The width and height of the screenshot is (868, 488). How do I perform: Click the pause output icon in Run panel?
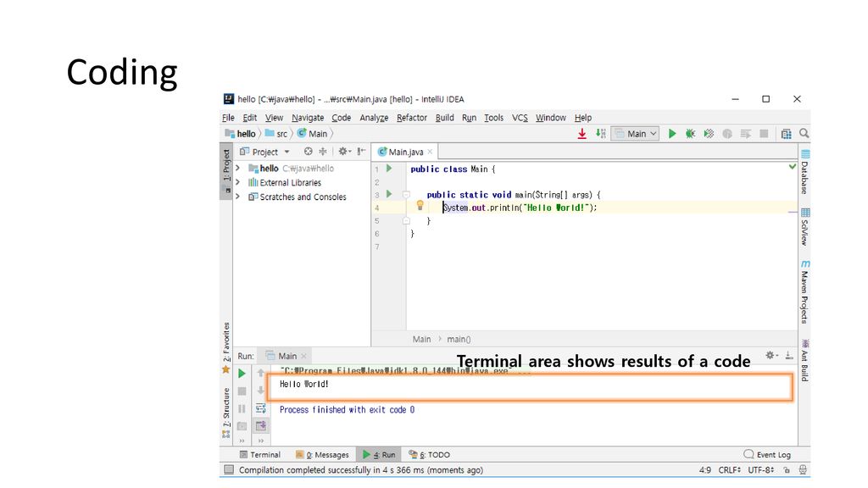point(242,408)
